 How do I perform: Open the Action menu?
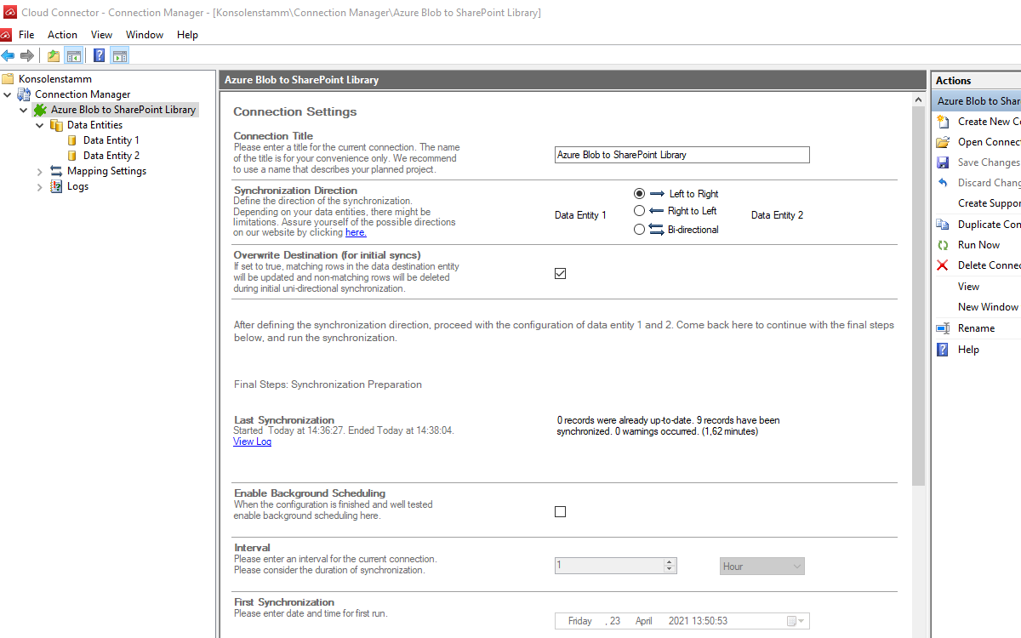coord(62,35)
